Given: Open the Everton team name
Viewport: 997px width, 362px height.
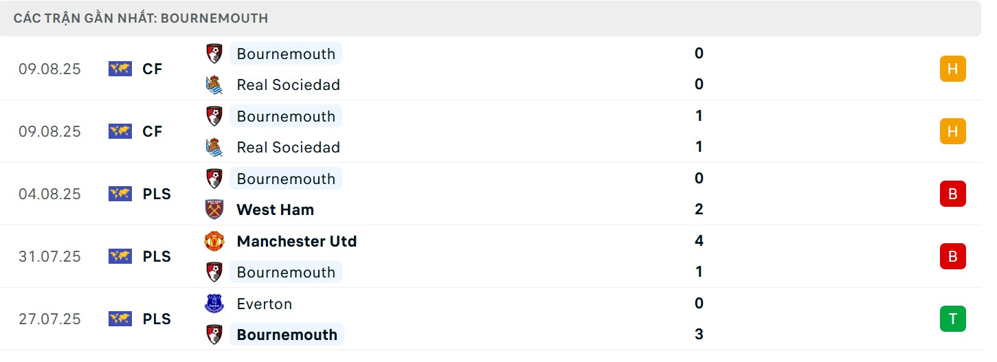Looking at the screenshot, I should click(x=264, y=304).
